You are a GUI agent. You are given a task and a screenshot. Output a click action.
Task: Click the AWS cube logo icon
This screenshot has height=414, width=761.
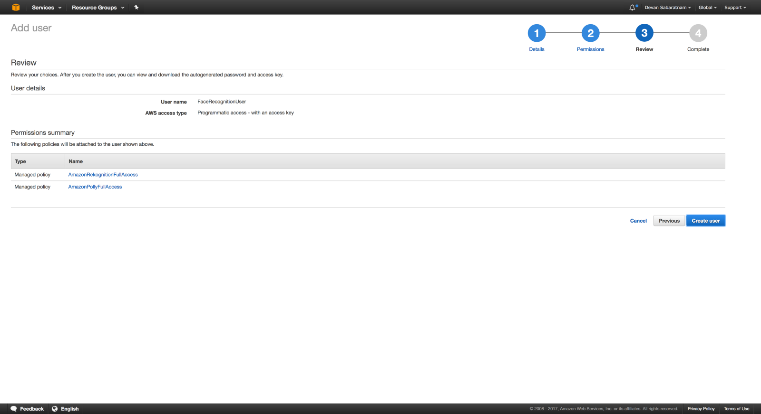point(16,7)
